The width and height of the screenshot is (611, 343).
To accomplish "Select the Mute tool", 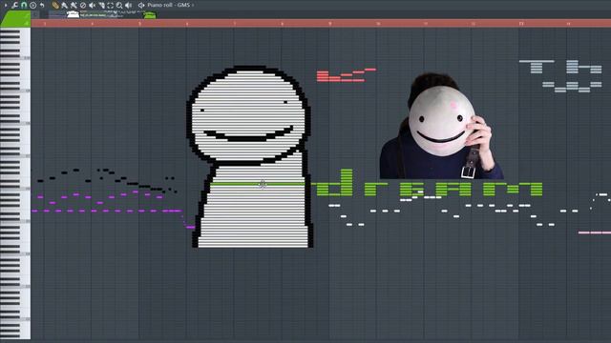I will coord(93,6).
